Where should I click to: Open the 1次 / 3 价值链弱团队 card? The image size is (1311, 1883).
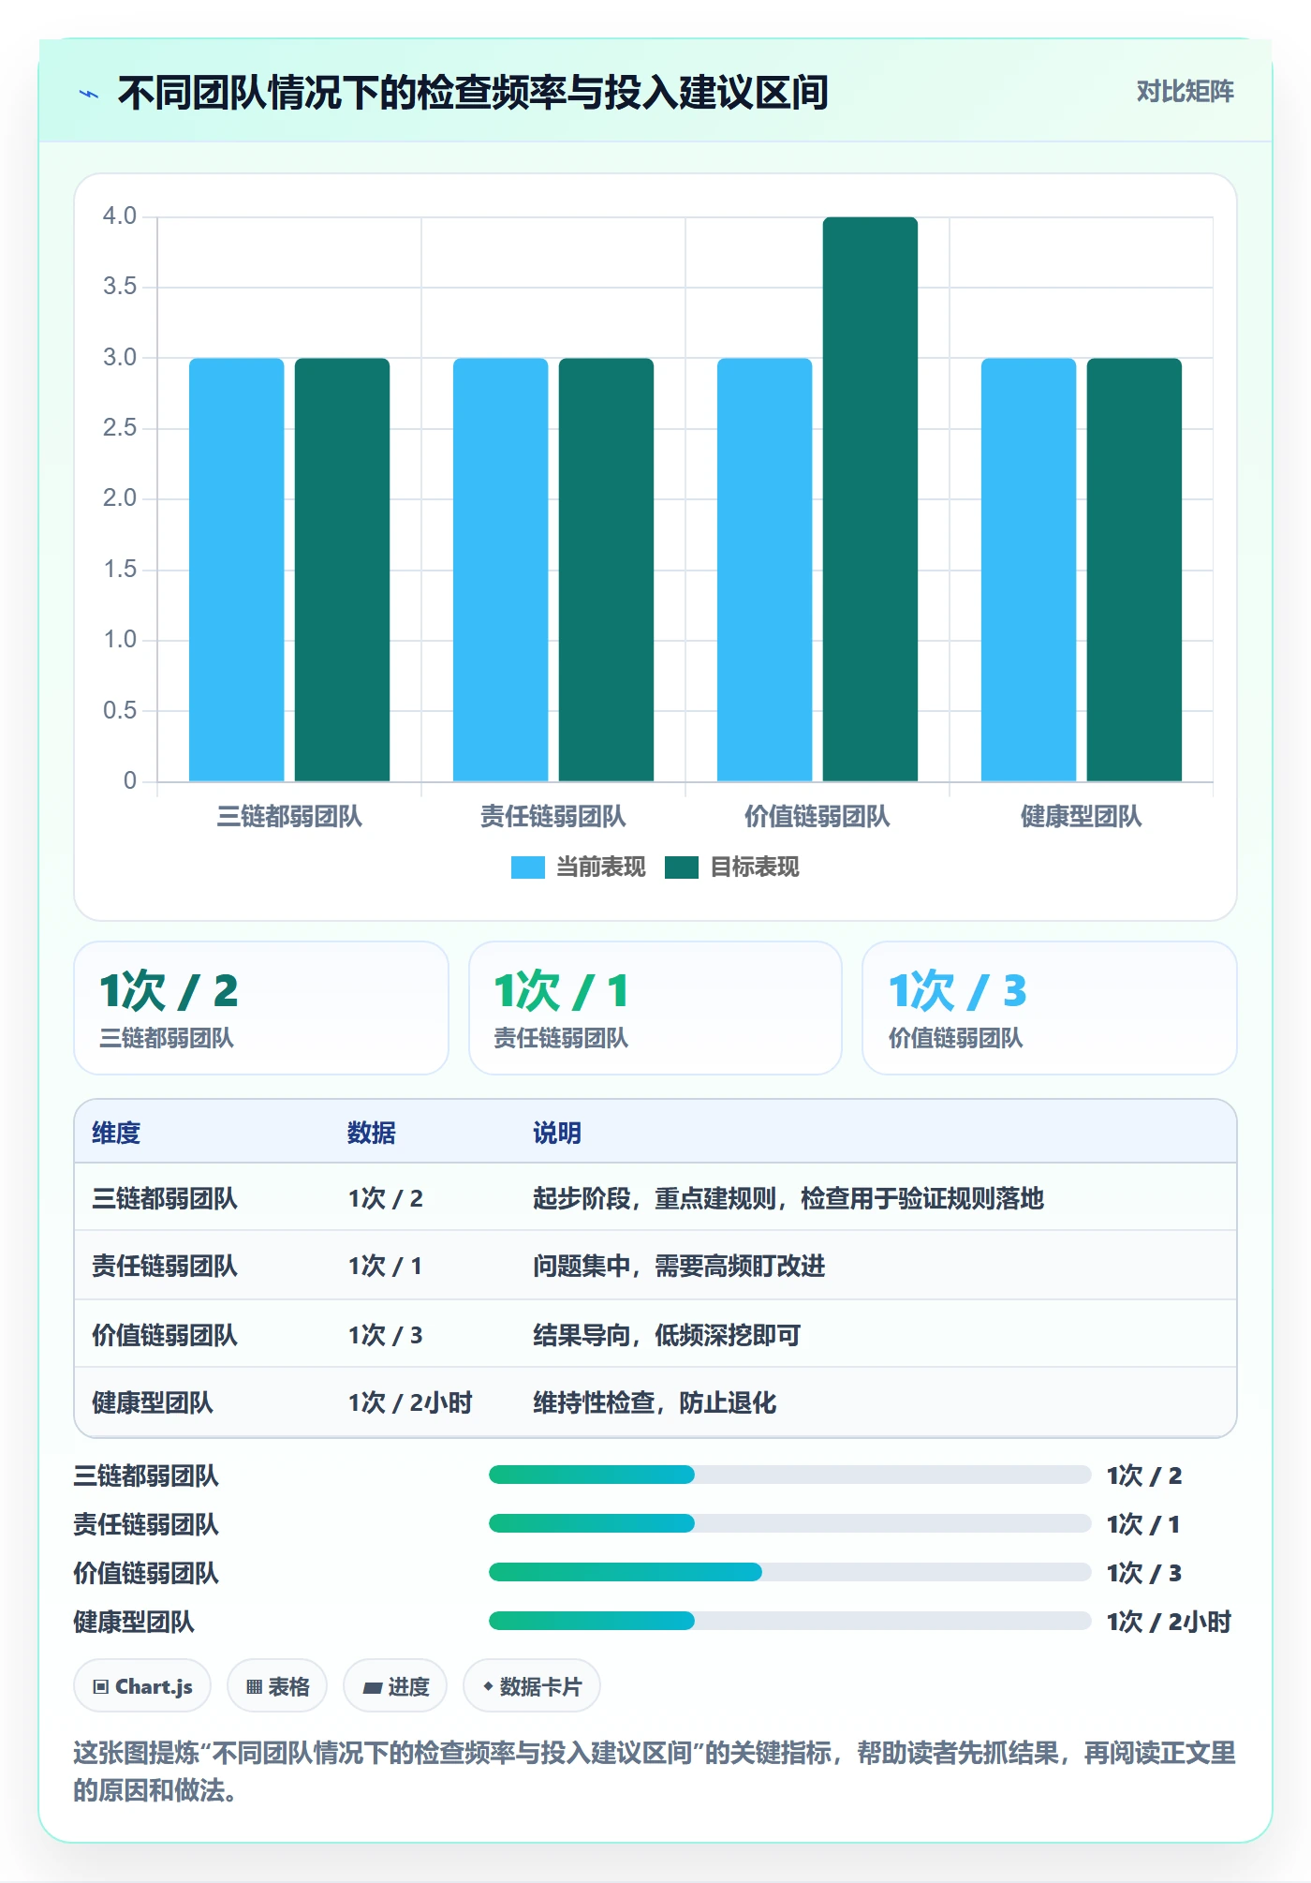tap(1050, 1008)
